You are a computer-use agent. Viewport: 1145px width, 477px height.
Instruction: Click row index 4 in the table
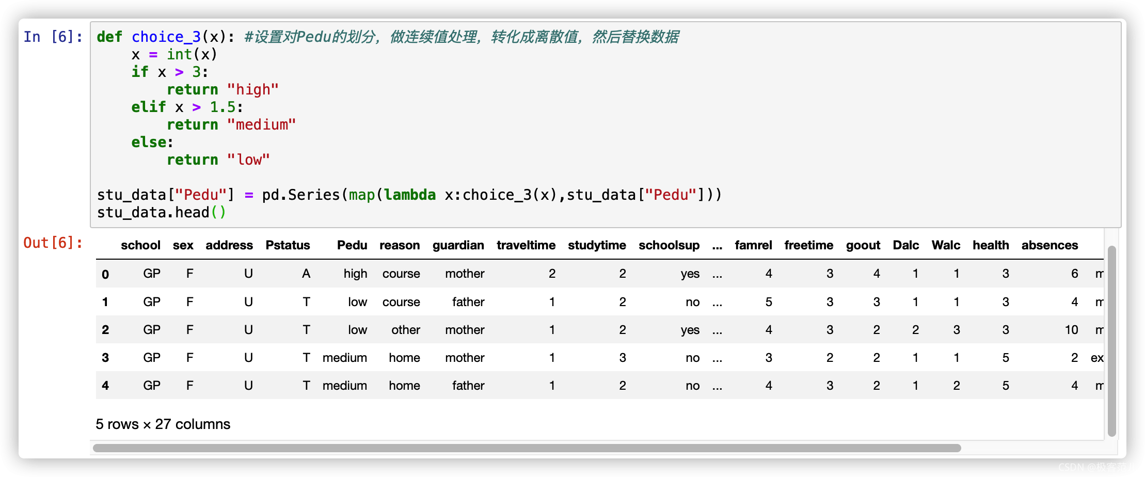[105, 386]
